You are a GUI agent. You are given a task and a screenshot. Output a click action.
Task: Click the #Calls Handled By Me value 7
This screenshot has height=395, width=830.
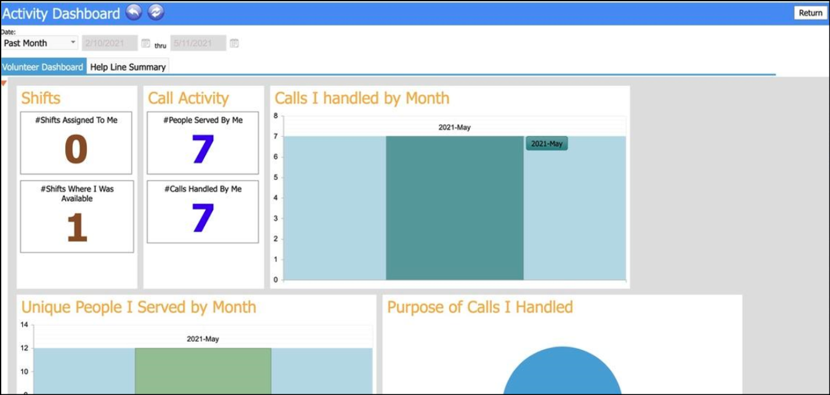coord(203,218)
